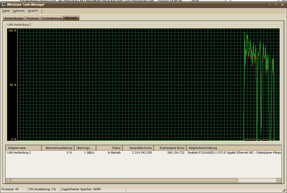
Task: Switch to the Systemleistung tab
Action: [52, 18]
